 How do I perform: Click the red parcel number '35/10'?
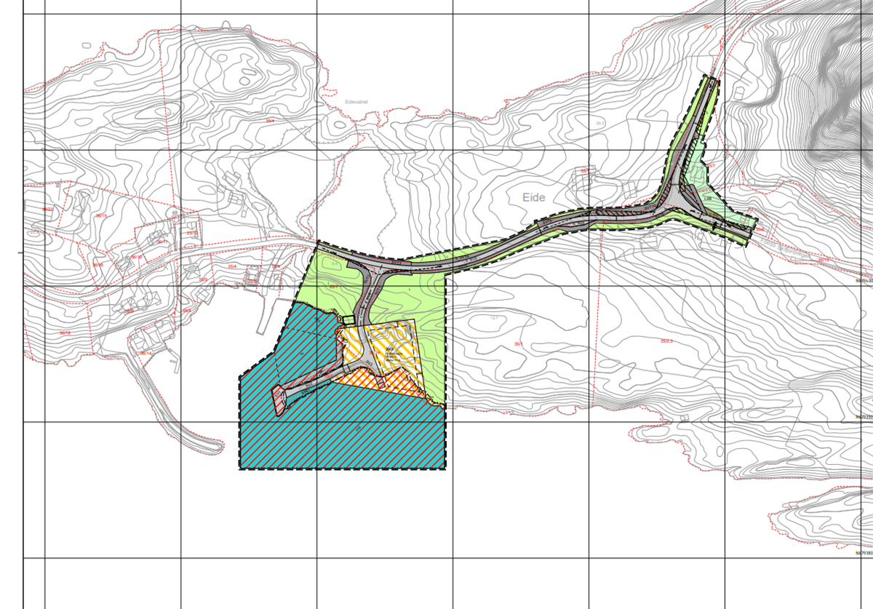[192, 233]
